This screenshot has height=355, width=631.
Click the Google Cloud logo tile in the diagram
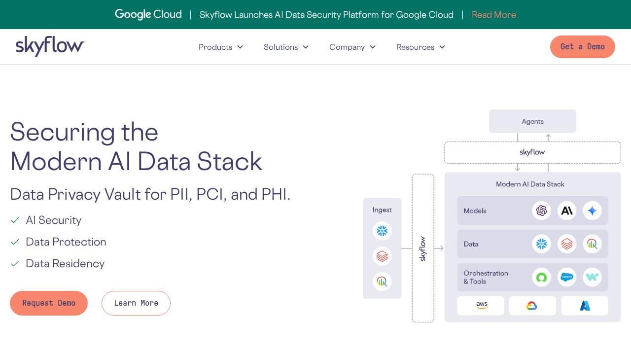[532, 306]
